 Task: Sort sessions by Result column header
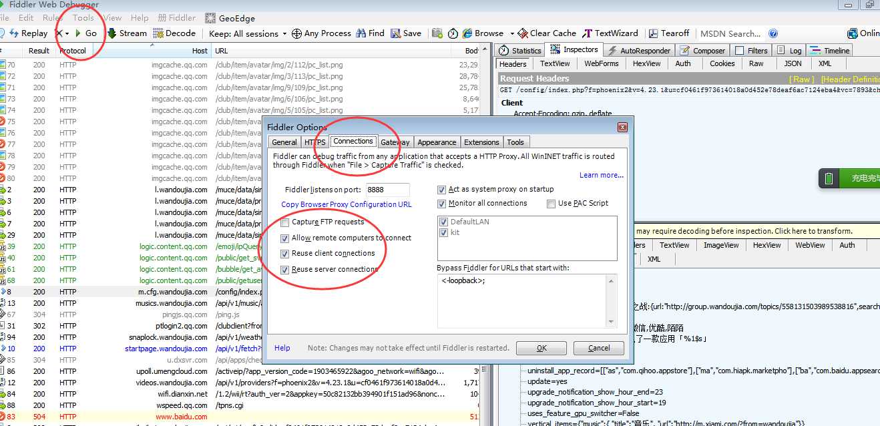(39, 51)
